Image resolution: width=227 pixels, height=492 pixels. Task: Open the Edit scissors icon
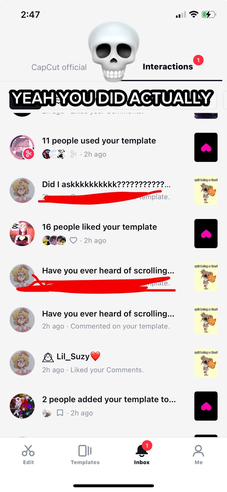[x=28, y=450]
